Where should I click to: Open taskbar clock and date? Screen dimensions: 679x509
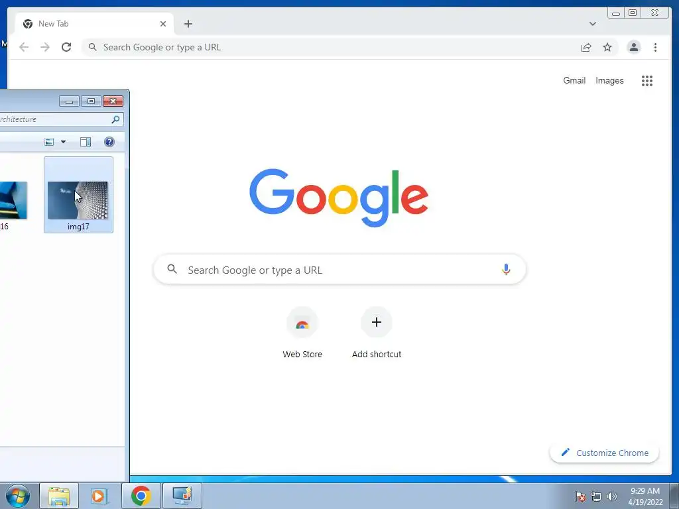tap(645, 496)
